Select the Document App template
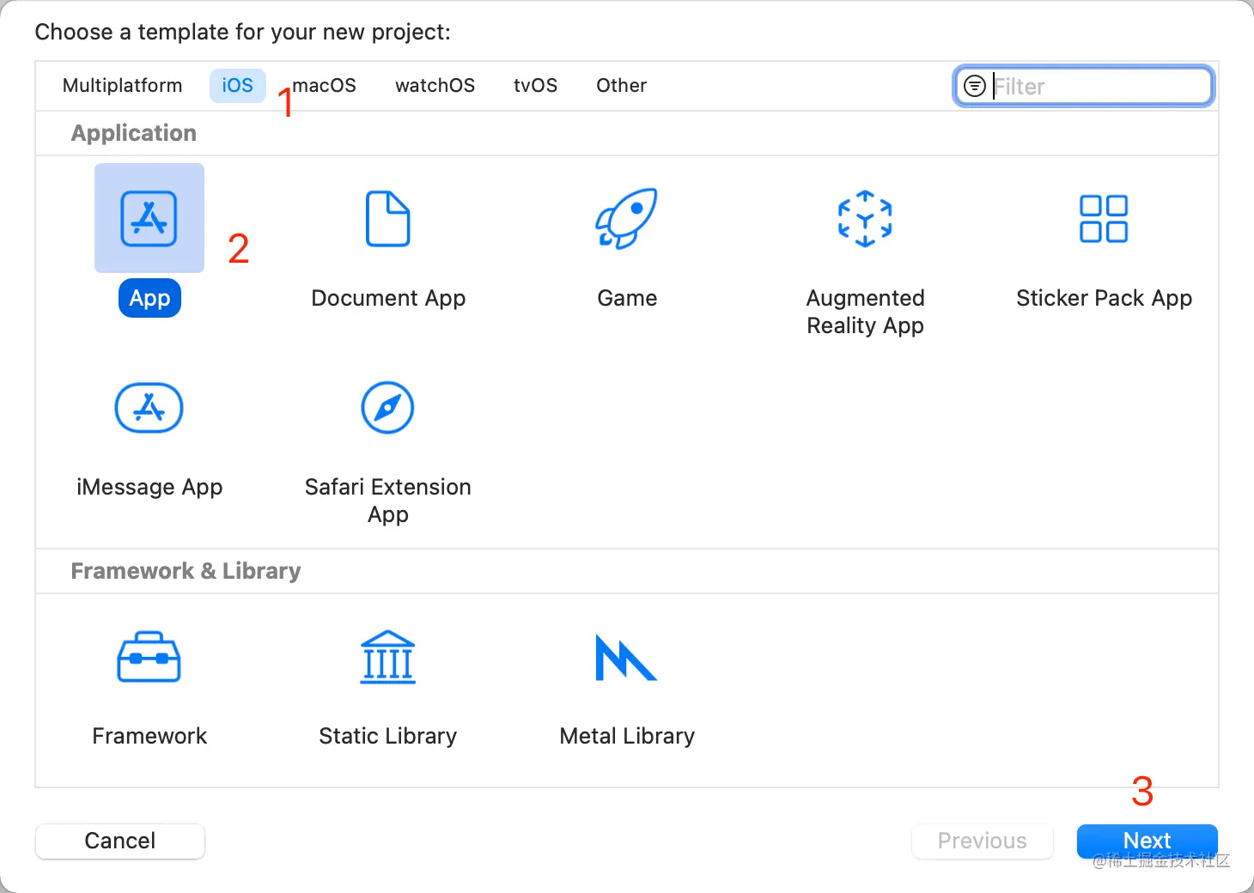 point(388,219)
